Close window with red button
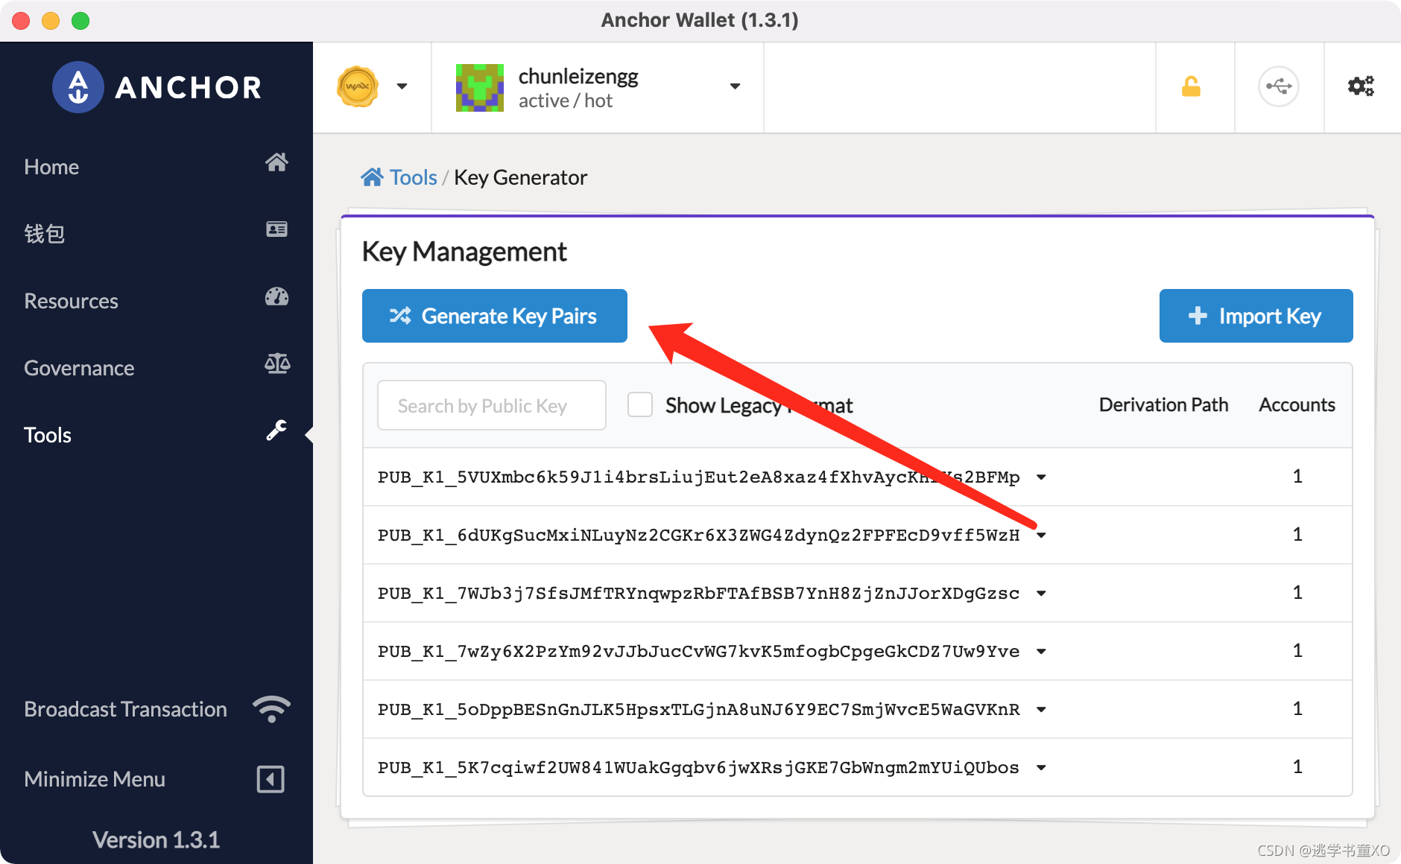This screenshot has width=1401, height=864. pyautogui.click(x=21, y=21)
